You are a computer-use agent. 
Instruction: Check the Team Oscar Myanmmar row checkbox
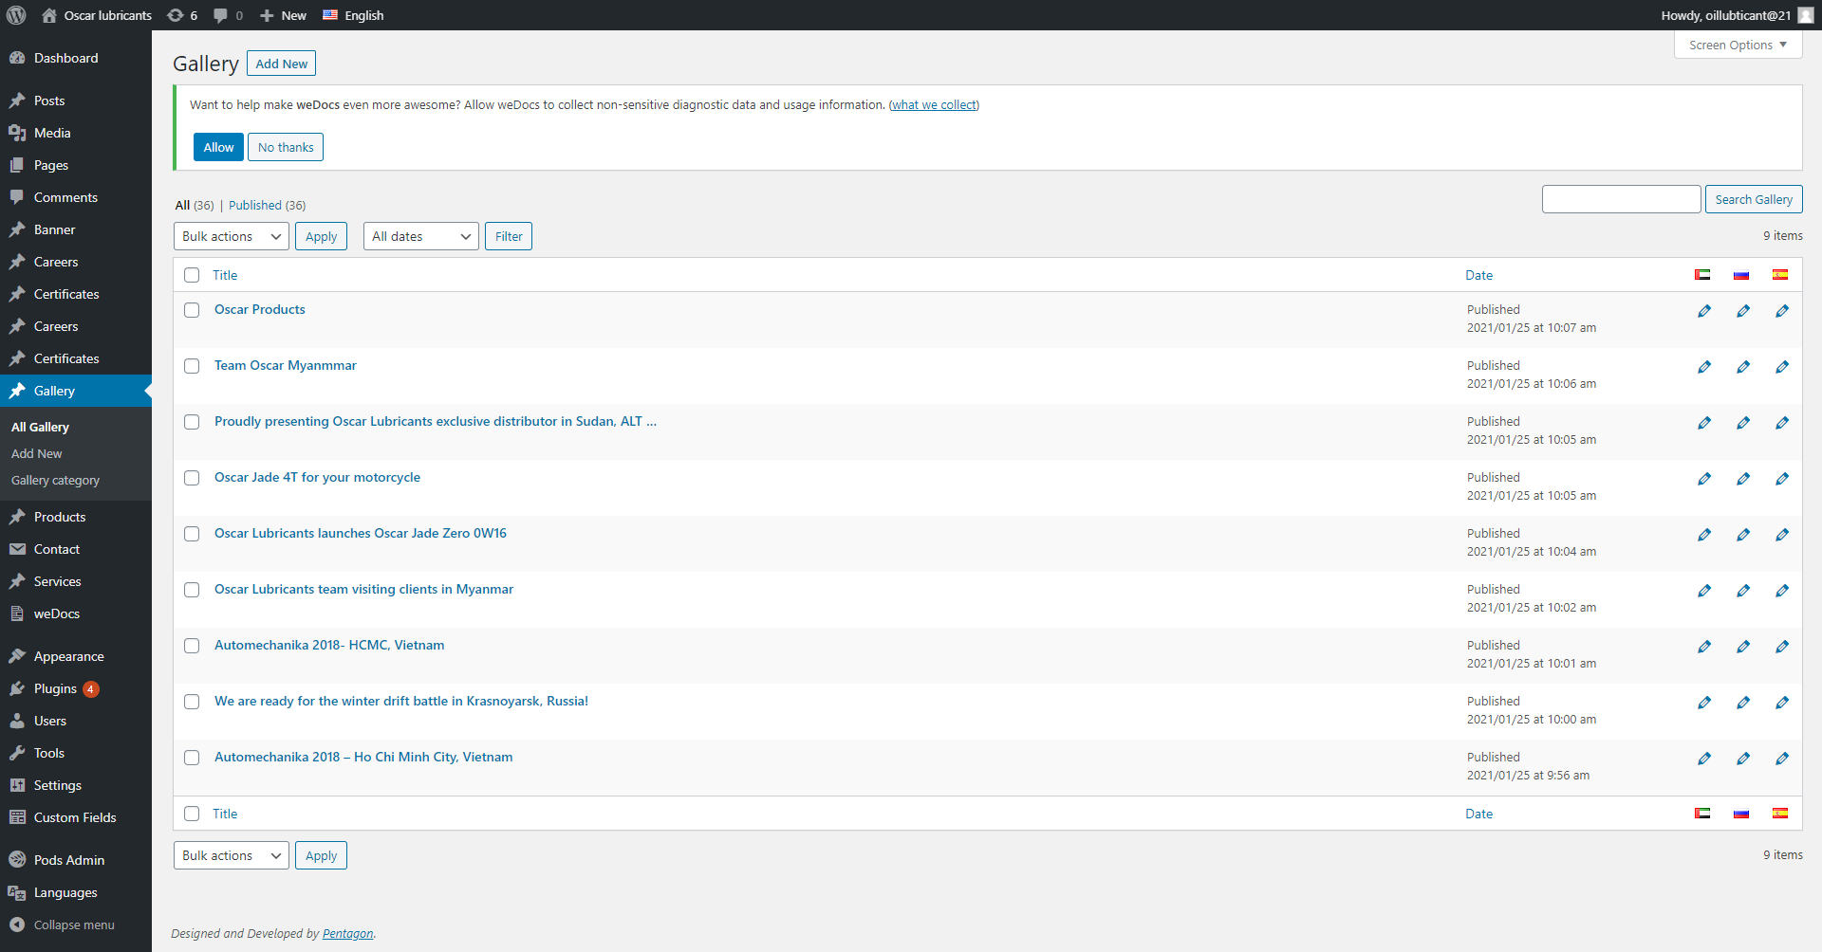point(192,366)
